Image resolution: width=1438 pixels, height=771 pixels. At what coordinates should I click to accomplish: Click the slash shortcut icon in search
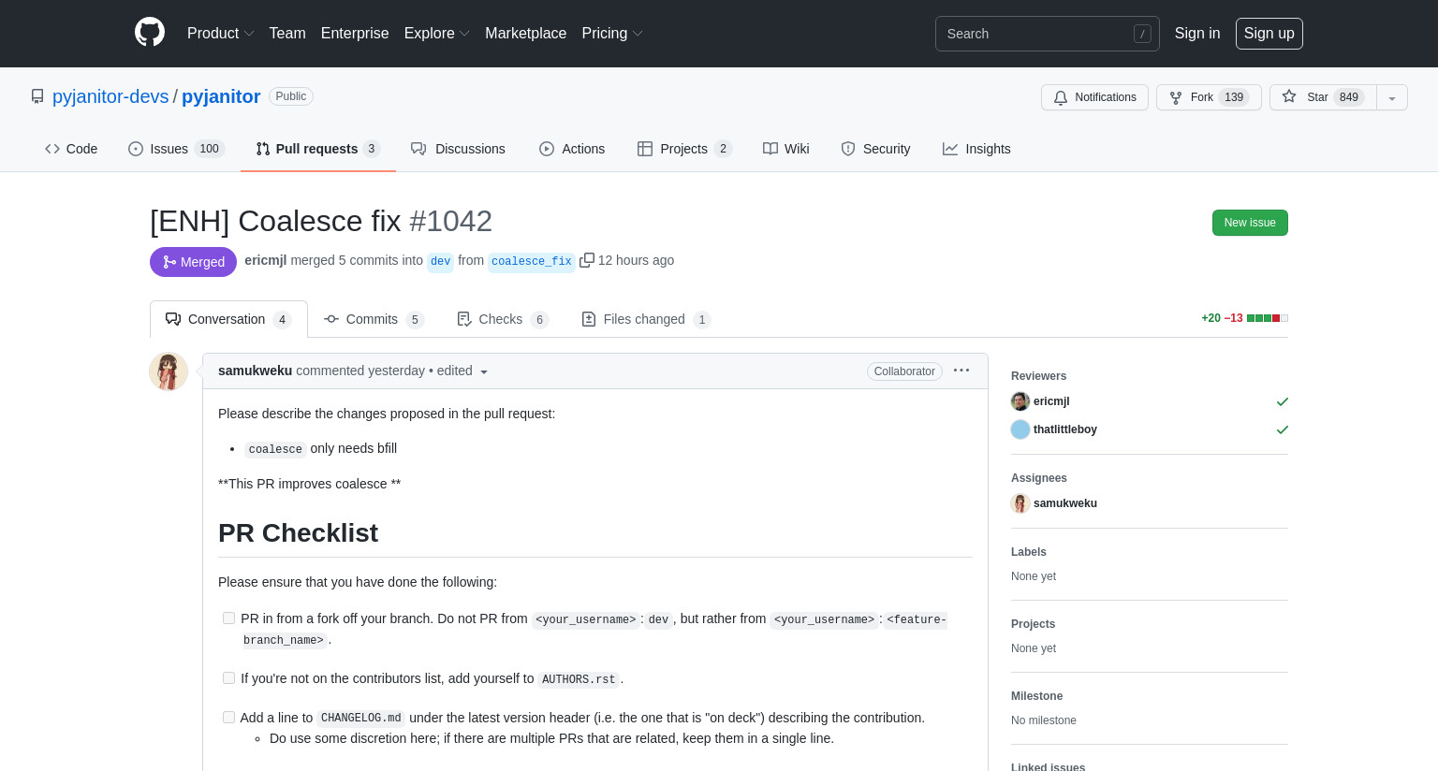(1142, 34)
